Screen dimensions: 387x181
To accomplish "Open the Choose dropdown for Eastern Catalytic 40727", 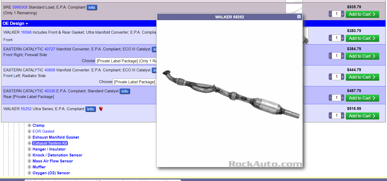I will point(126,61).
